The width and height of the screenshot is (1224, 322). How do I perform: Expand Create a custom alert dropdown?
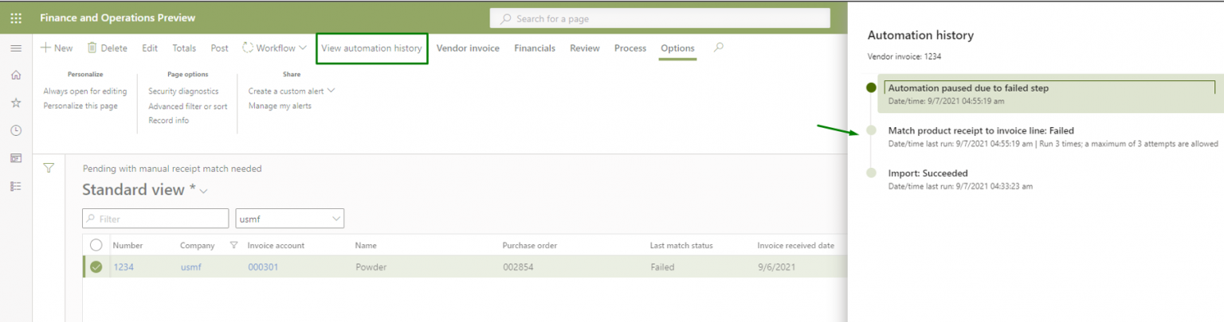(292, 91)
